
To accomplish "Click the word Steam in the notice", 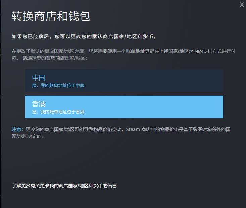I will pos(133,129).
